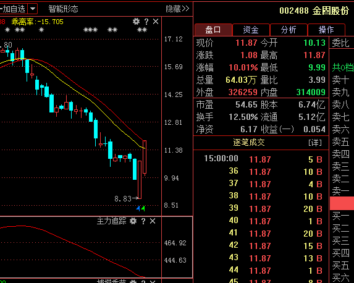Open help for 乖离率 indicator panel

(x=146, y=22)
